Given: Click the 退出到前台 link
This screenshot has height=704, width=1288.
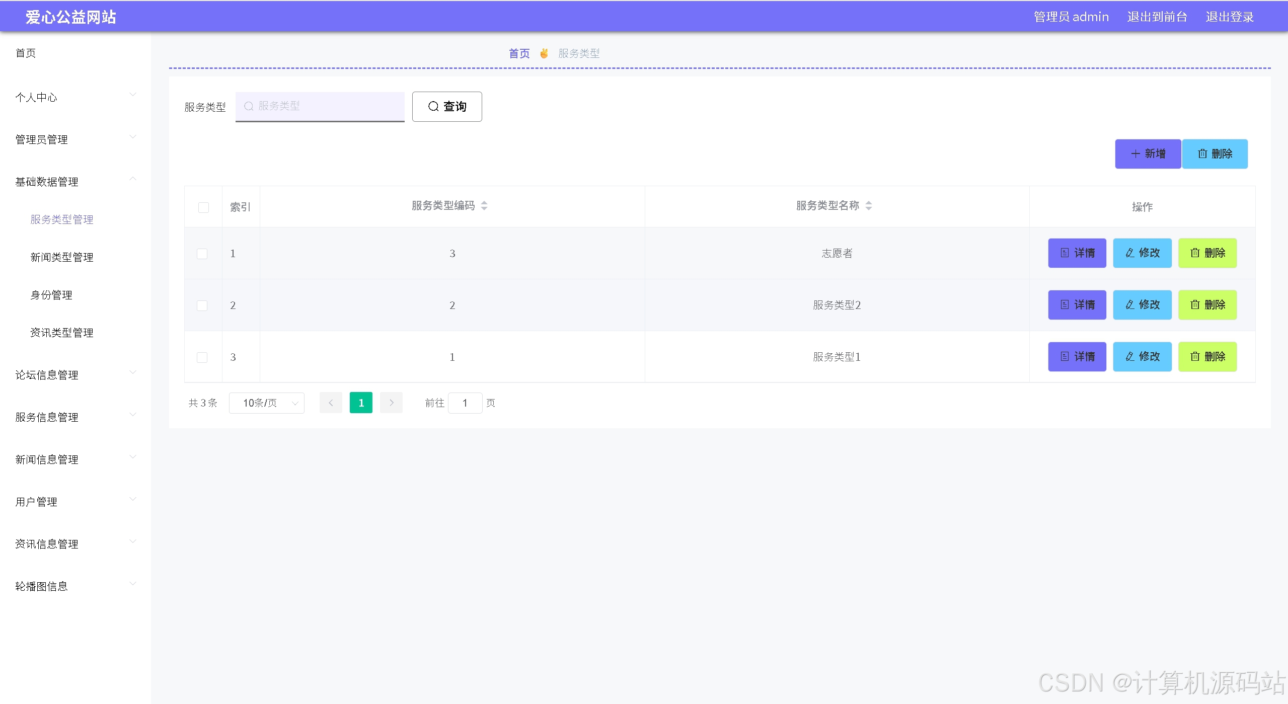Looking at the screenshot, I should (1157, 17).
